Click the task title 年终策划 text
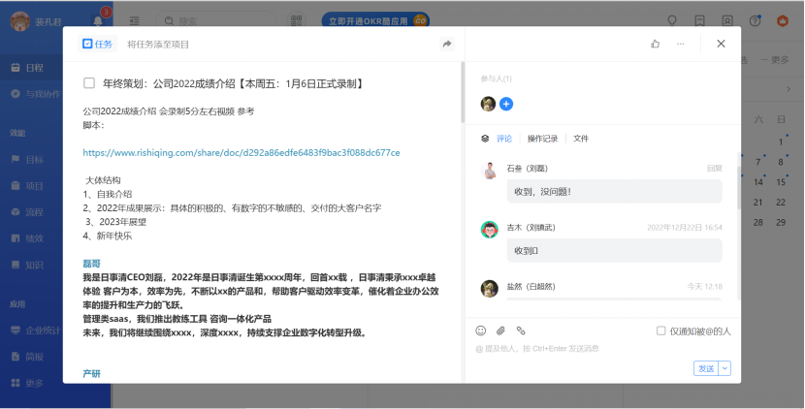The image size is (805, 409). [x=234, y=83]
